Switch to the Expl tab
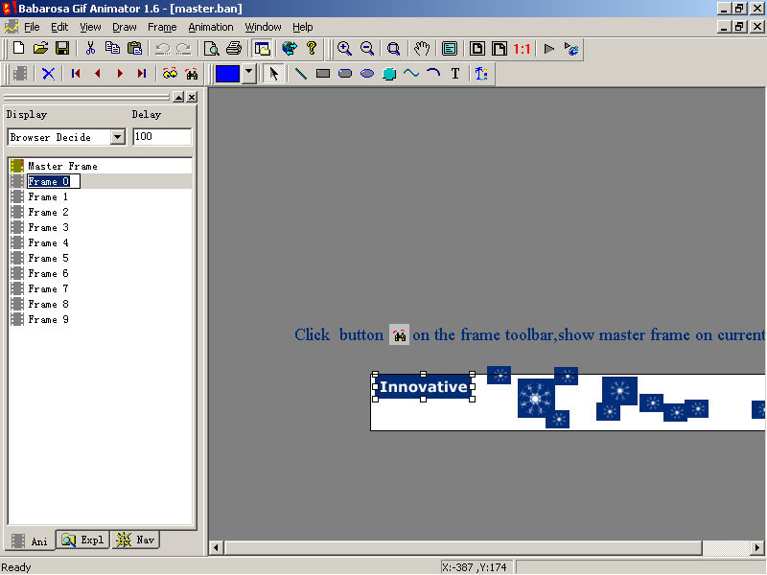Screen dimensions: 767x575 (82, 540)
